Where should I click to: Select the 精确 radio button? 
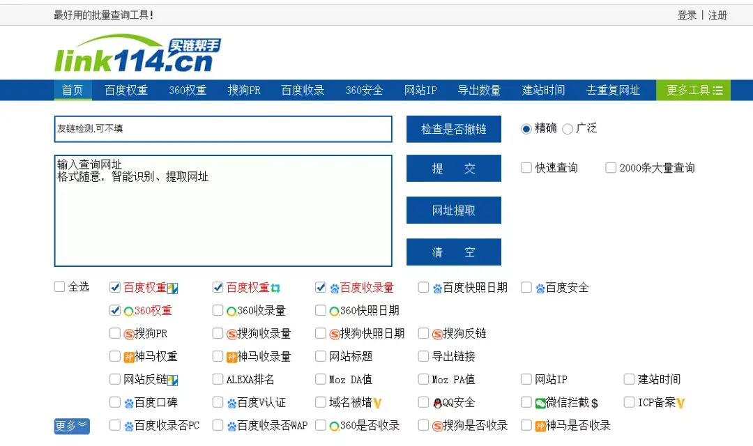526,129
